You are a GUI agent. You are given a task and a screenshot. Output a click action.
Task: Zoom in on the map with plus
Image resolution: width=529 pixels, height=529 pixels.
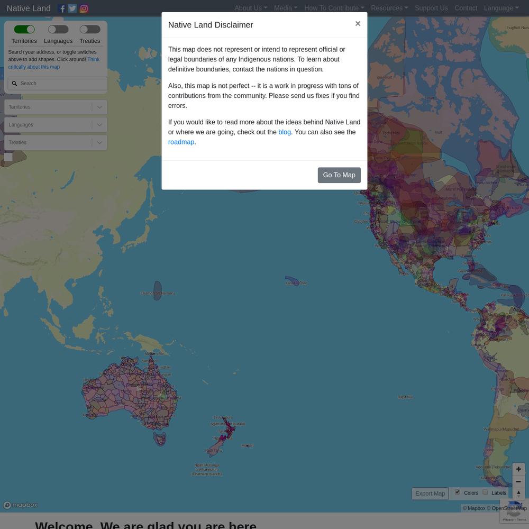(x=518, y=469)
